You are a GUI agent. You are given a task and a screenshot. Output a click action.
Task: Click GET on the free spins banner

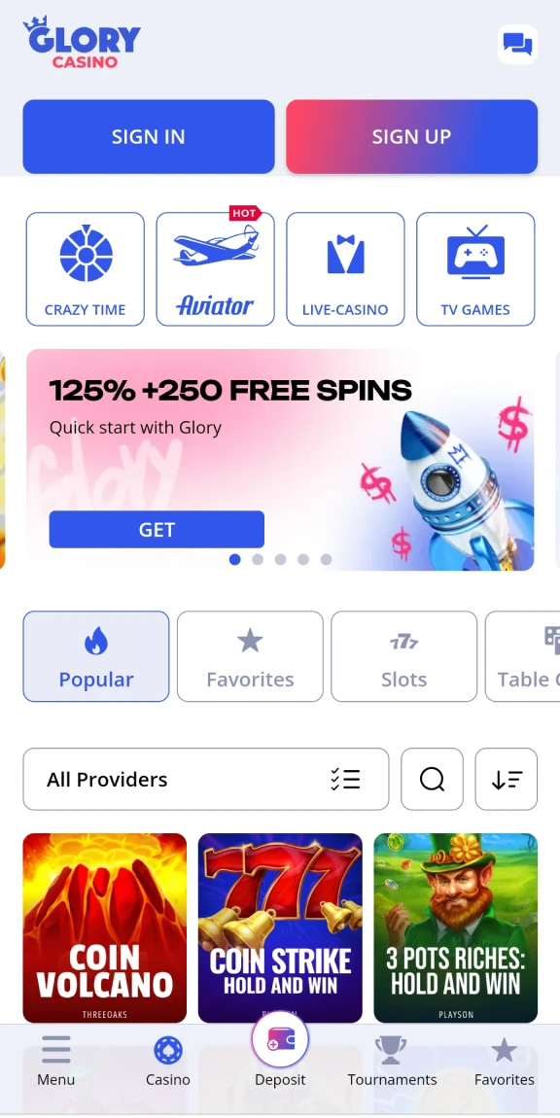(157, 529)
